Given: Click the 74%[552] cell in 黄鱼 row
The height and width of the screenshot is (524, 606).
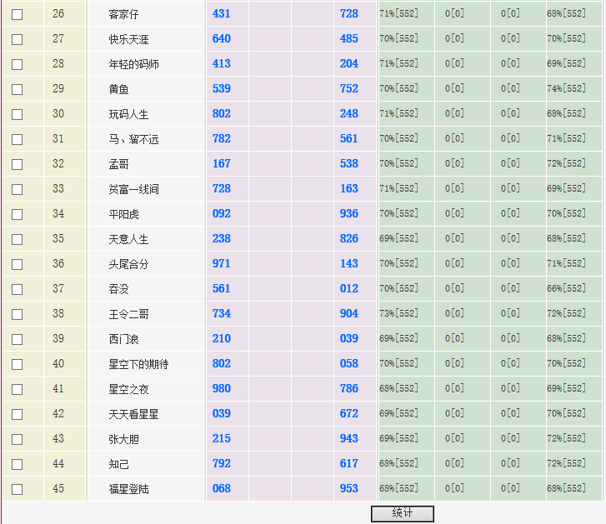Looking at the screenshot, I should click(566, 89).
